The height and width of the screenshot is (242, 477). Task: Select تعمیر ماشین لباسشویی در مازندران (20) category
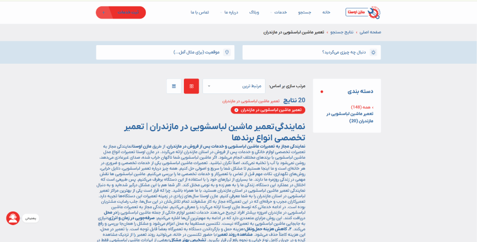[350, 117]
